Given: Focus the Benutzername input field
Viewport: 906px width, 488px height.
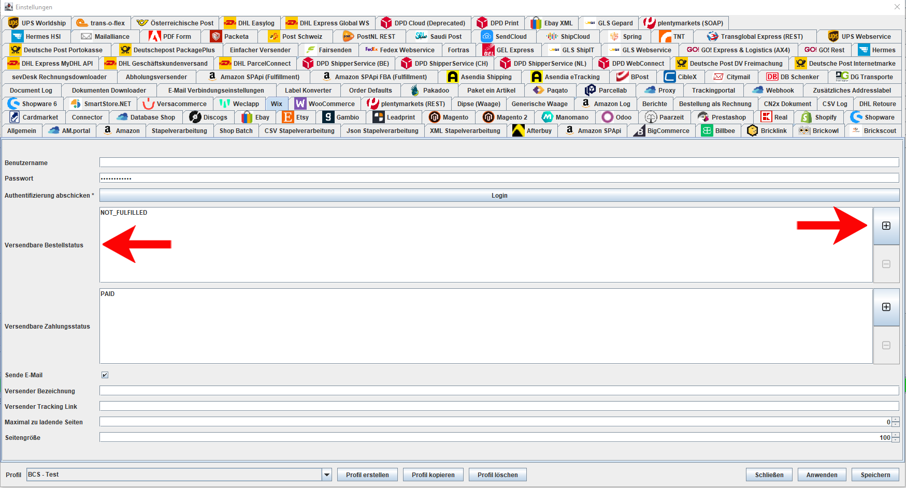Looking at the screenshot, I should pos(499,162).
